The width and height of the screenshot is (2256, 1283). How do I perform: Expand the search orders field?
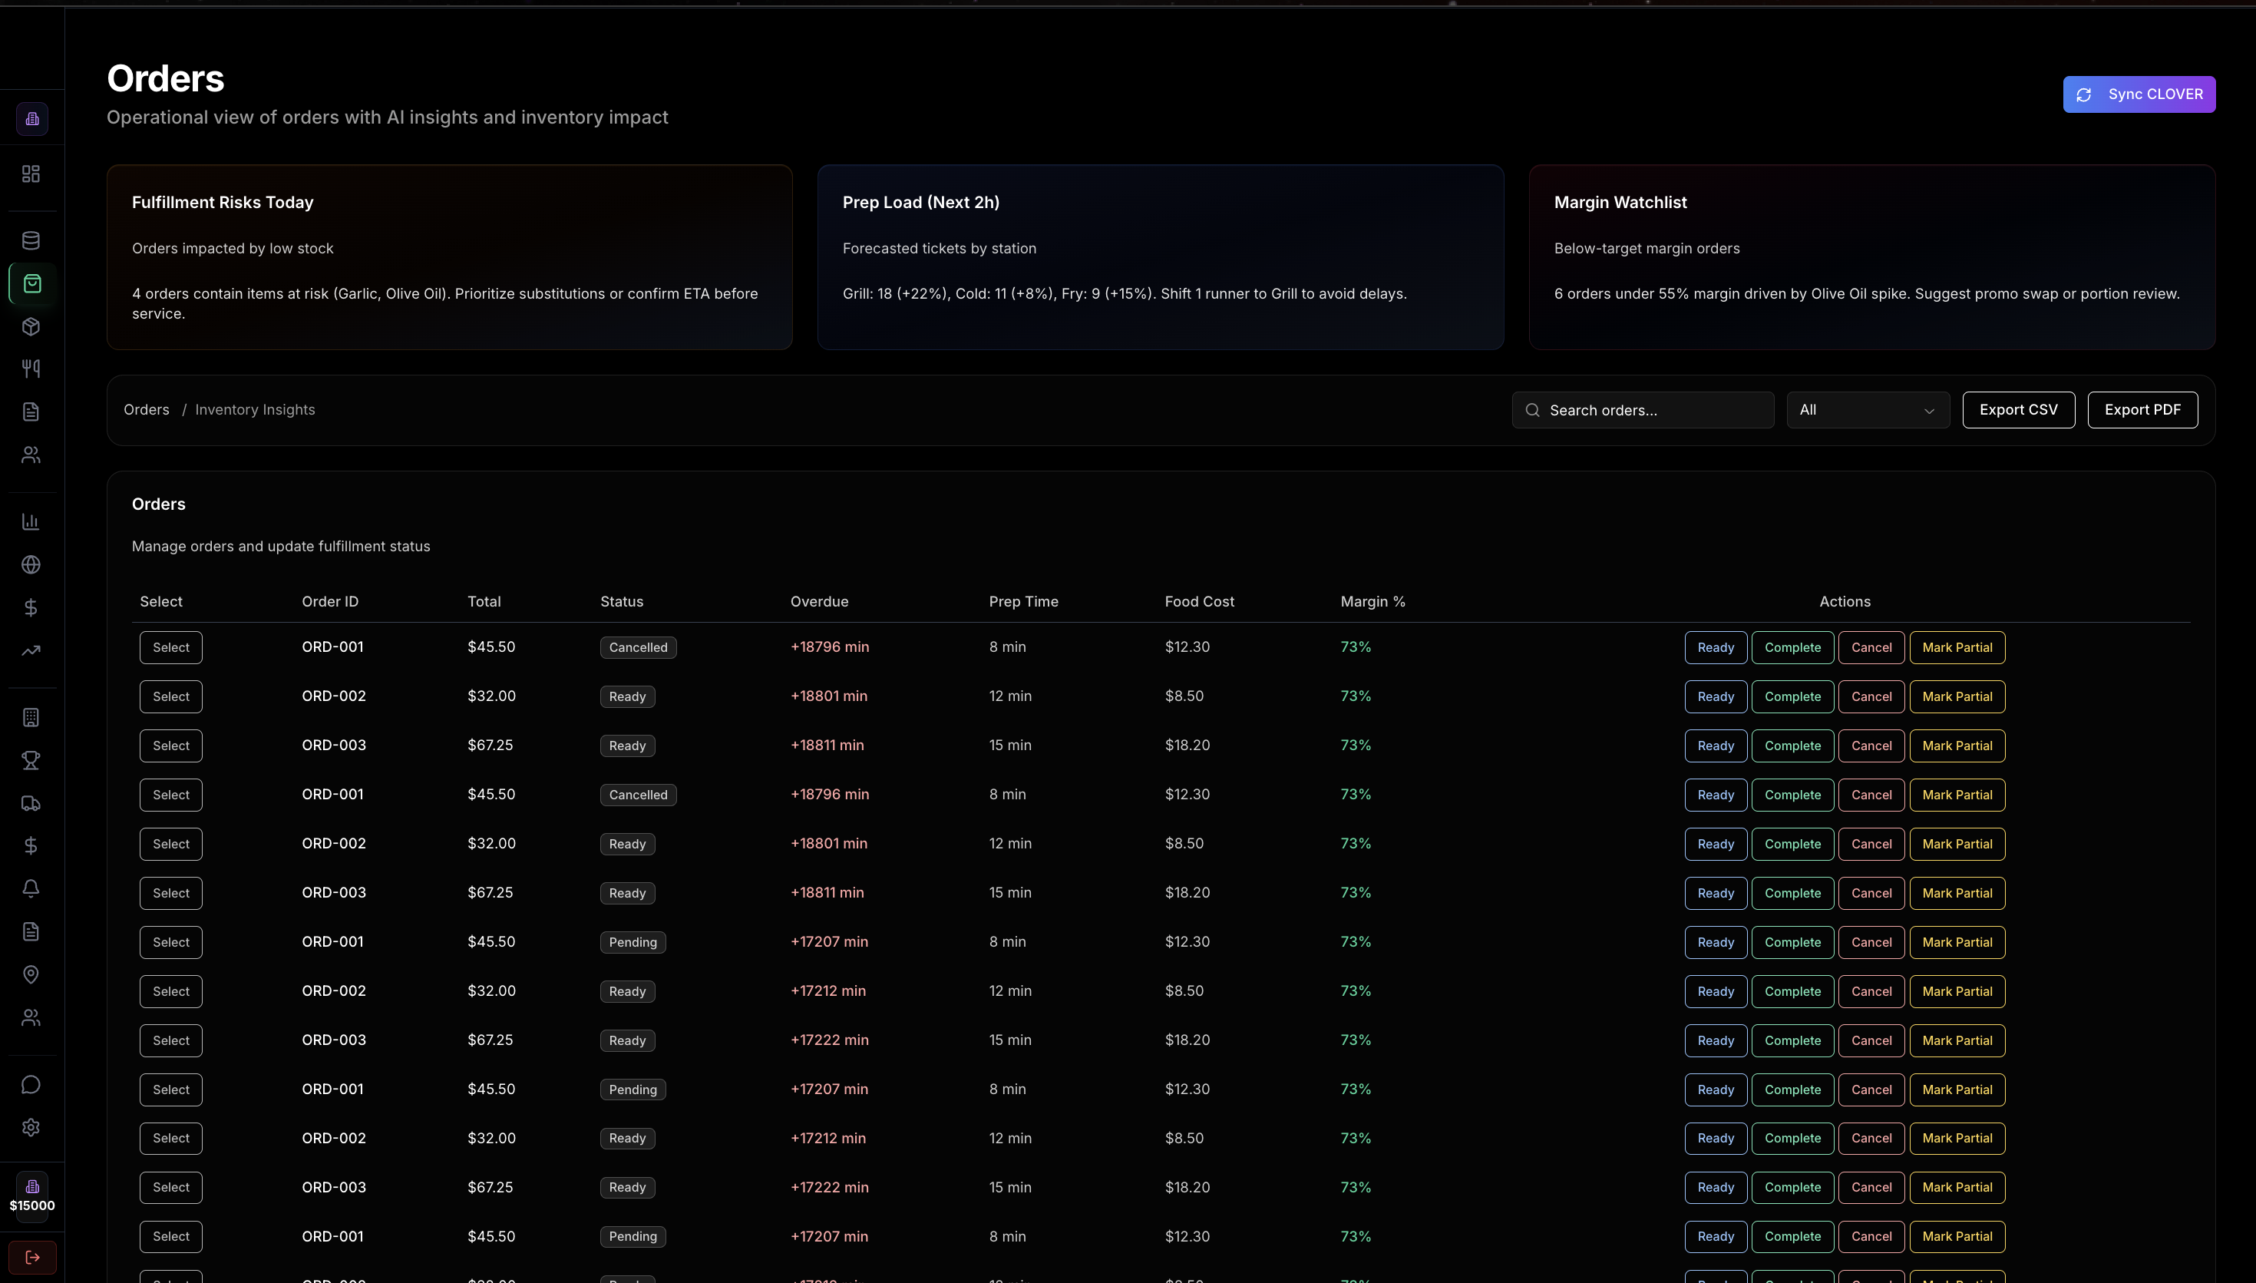tap(1643, 410)
